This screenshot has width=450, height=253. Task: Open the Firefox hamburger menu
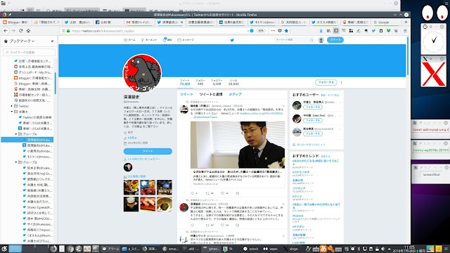405,31
